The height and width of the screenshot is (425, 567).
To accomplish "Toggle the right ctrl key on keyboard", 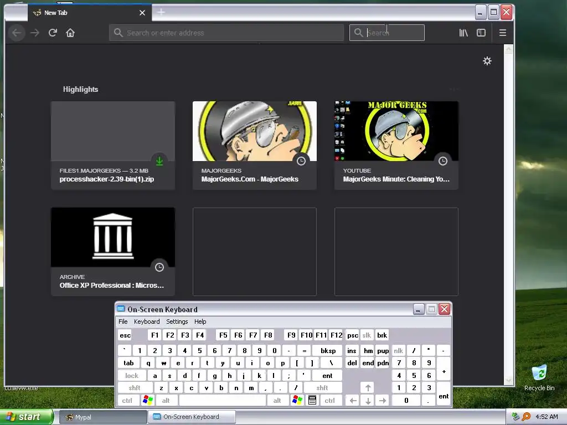I will pyautogui.click(x=330, y=400).
